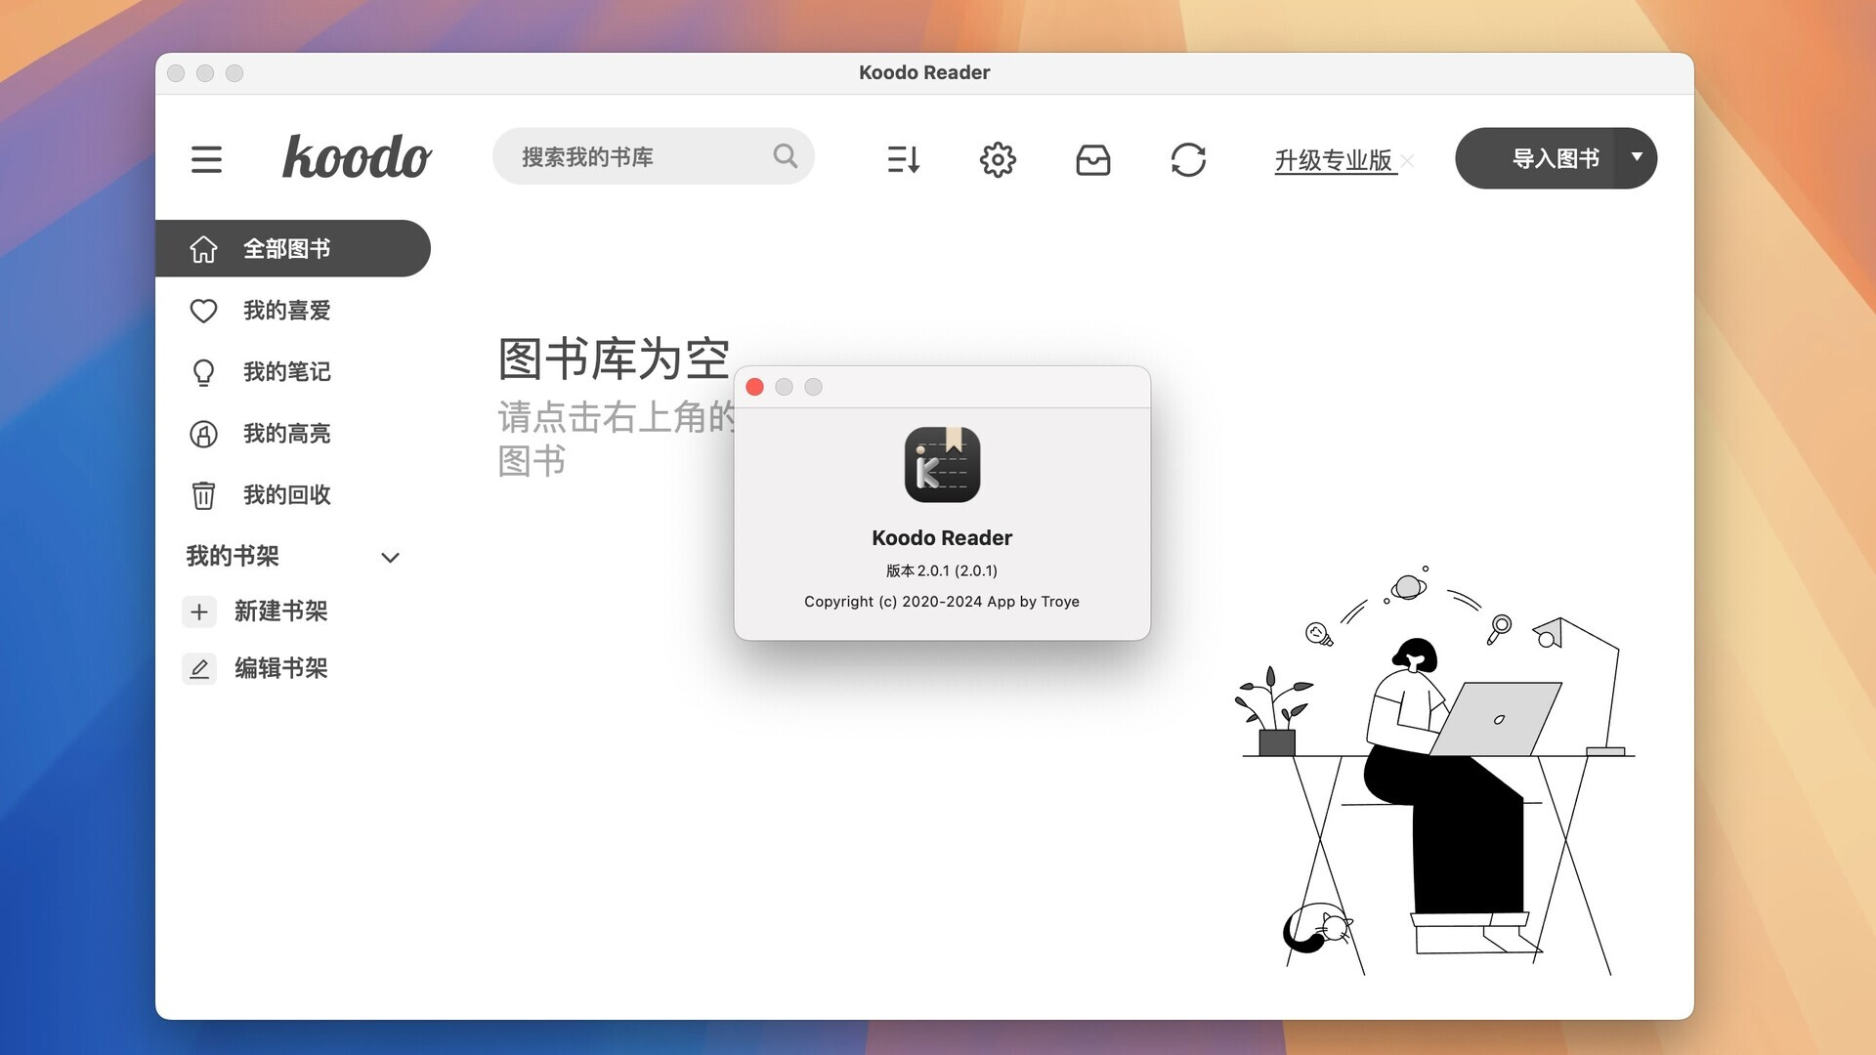Click the sync refresh icon

(1188, 159)
